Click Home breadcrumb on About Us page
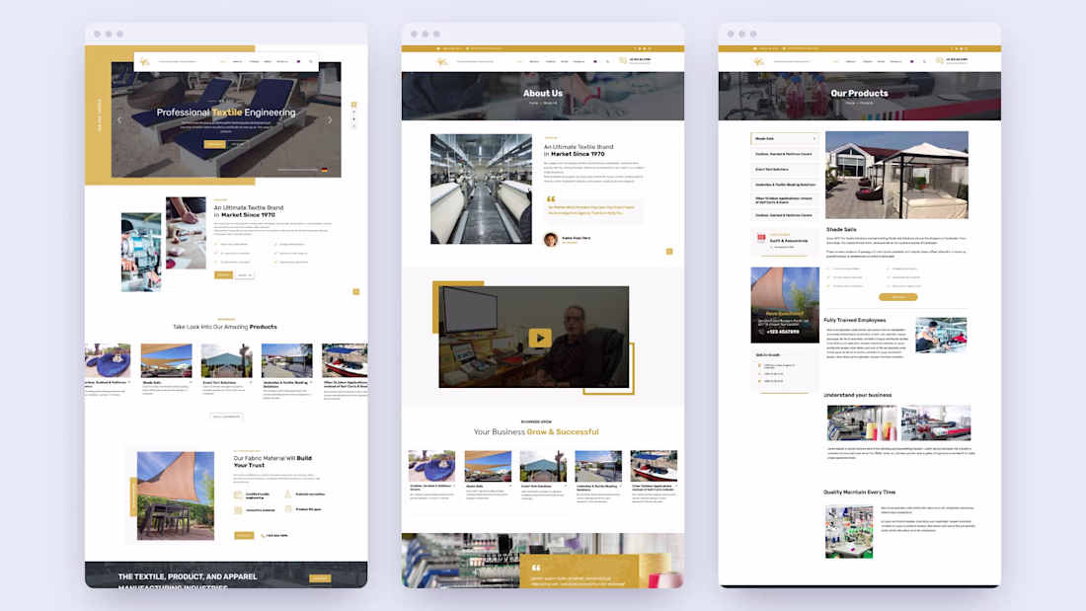Viewport: 1086px width, 611px height. pos(533,103)
